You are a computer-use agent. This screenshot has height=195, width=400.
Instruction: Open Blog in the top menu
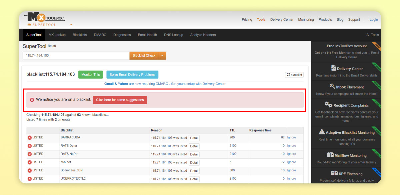340,19
